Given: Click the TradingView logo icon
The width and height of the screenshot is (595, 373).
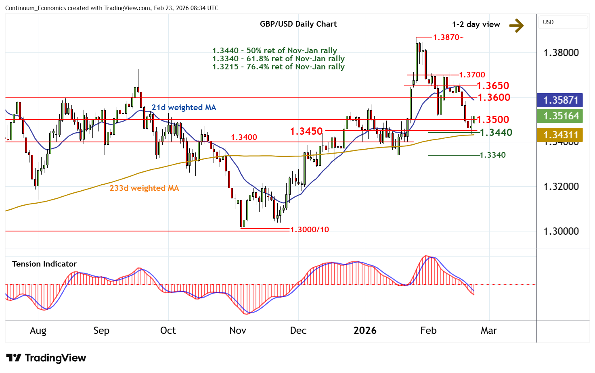Looking at the screenshot, I should click(14, 358).
